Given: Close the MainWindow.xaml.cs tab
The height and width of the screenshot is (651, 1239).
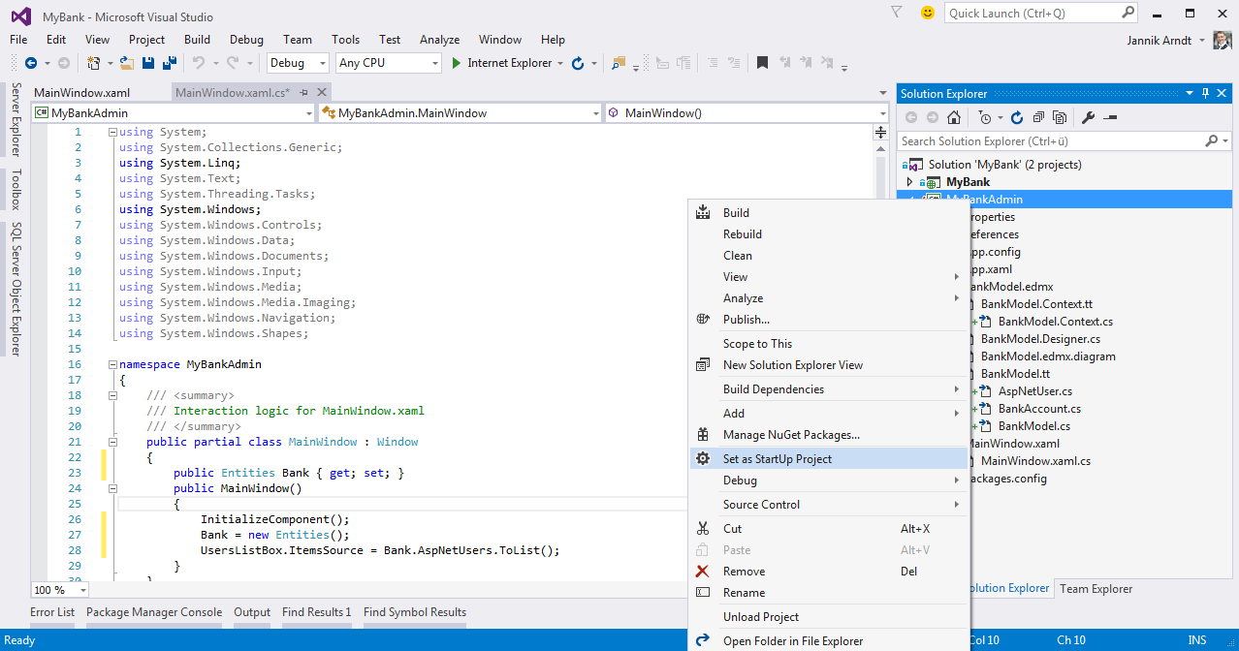Looking at the screenshot, I should coord(323,93).
